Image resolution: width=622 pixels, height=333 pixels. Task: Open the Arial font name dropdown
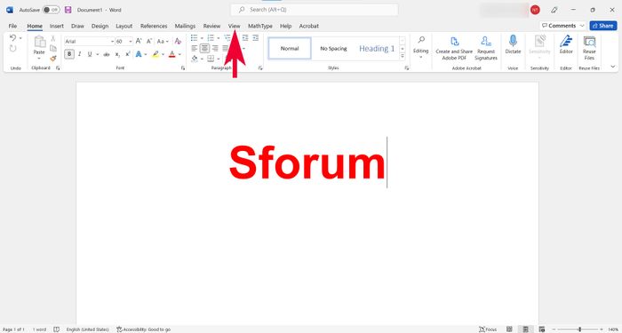click(x=112, y=41)
